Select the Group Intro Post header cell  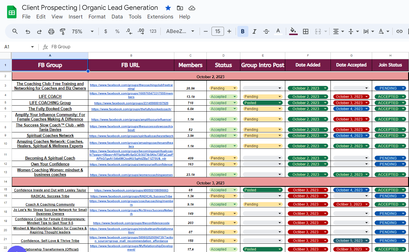click(x=263, y=65)
